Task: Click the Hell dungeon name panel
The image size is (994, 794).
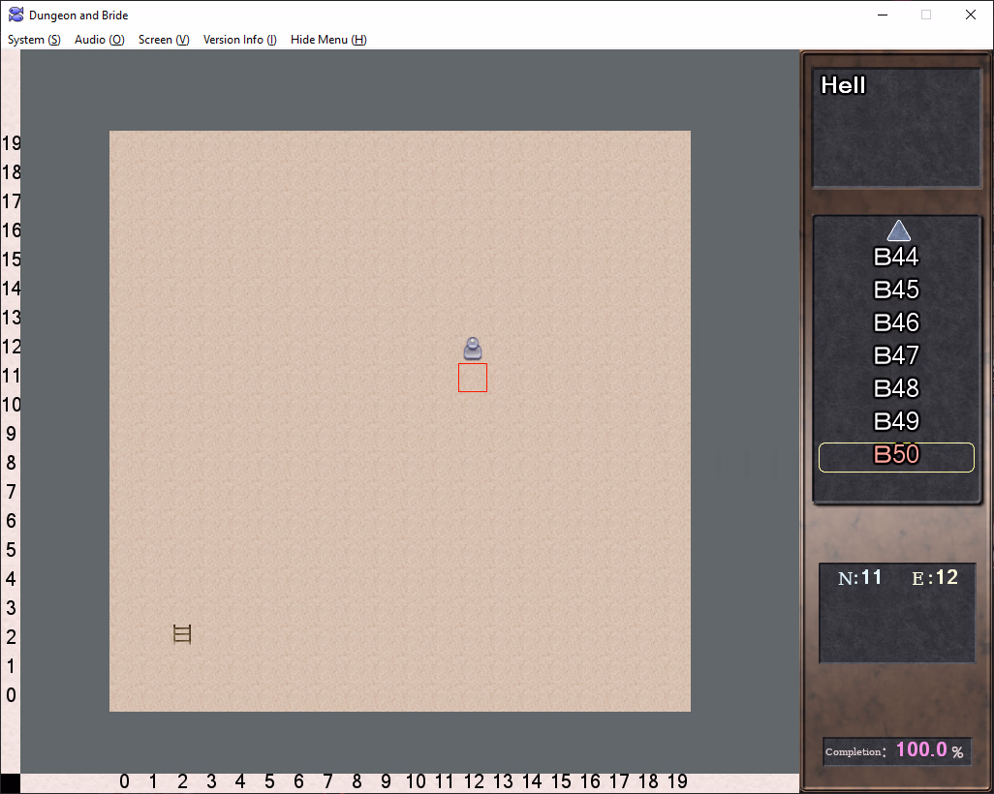Action: point(896,127)
